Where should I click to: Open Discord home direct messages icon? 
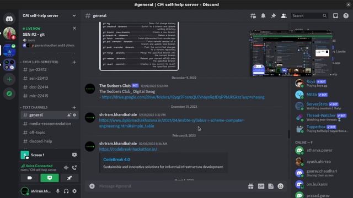(9, 19)
